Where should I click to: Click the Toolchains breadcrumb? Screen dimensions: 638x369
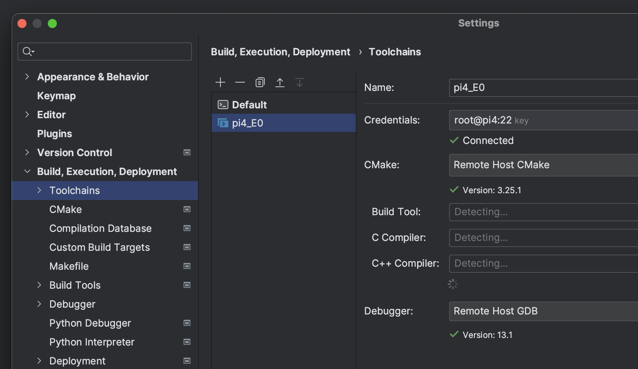[395, 52]
